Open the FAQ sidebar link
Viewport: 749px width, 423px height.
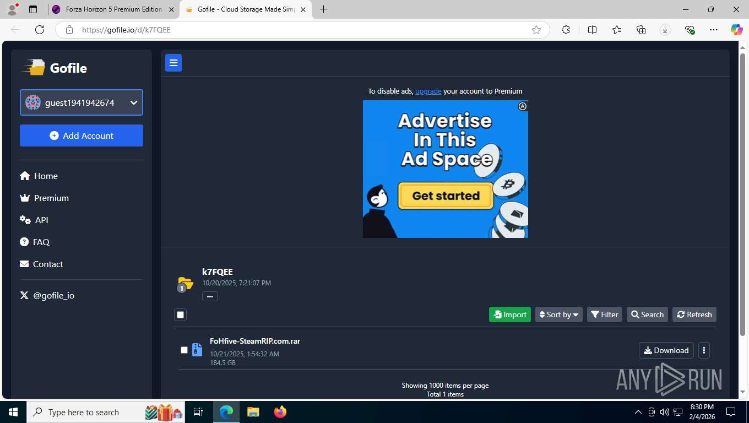coord(35,242)
